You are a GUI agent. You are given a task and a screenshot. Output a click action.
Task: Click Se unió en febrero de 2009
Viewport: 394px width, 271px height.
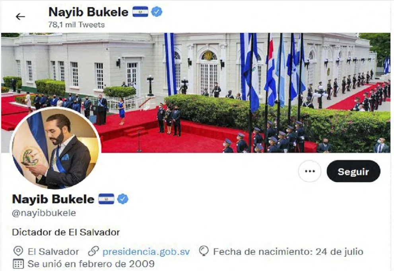pos(91,264)
